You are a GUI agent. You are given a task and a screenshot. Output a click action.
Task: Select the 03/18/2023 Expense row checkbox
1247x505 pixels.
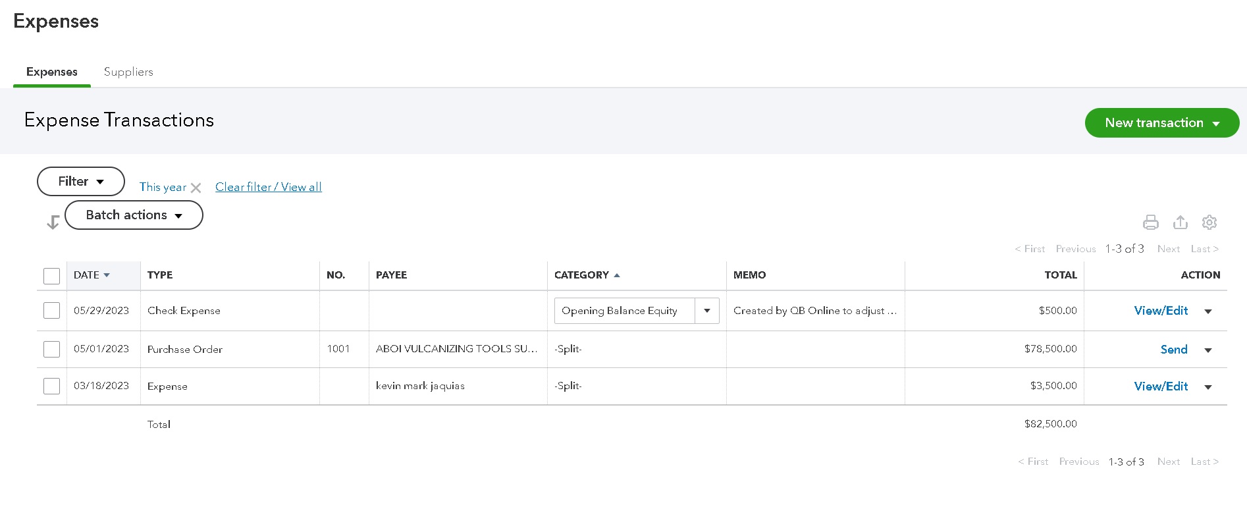click(51, 386)
